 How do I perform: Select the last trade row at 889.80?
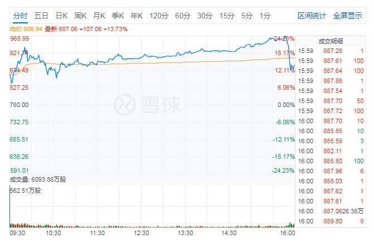click(x=331, y=221)
